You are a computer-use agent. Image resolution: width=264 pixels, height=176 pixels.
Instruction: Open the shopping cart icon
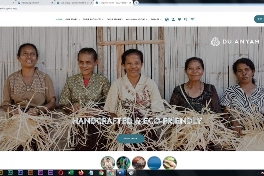coord(193,19)
